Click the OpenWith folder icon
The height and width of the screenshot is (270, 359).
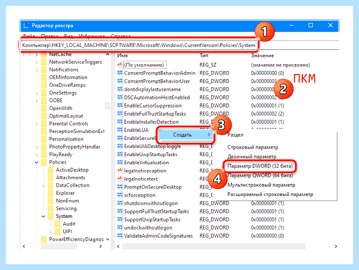pos(44,108)
